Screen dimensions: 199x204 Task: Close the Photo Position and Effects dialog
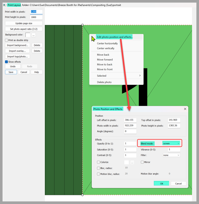coord(185,109)
